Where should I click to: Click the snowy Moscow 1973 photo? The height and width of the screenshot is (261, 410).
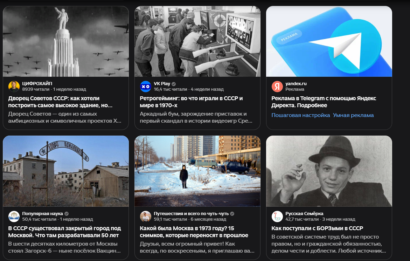point(197,171)
